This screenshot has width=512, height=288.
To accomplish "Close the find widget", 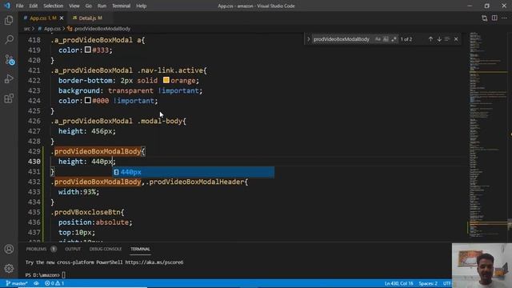I will tap(456, 39).
